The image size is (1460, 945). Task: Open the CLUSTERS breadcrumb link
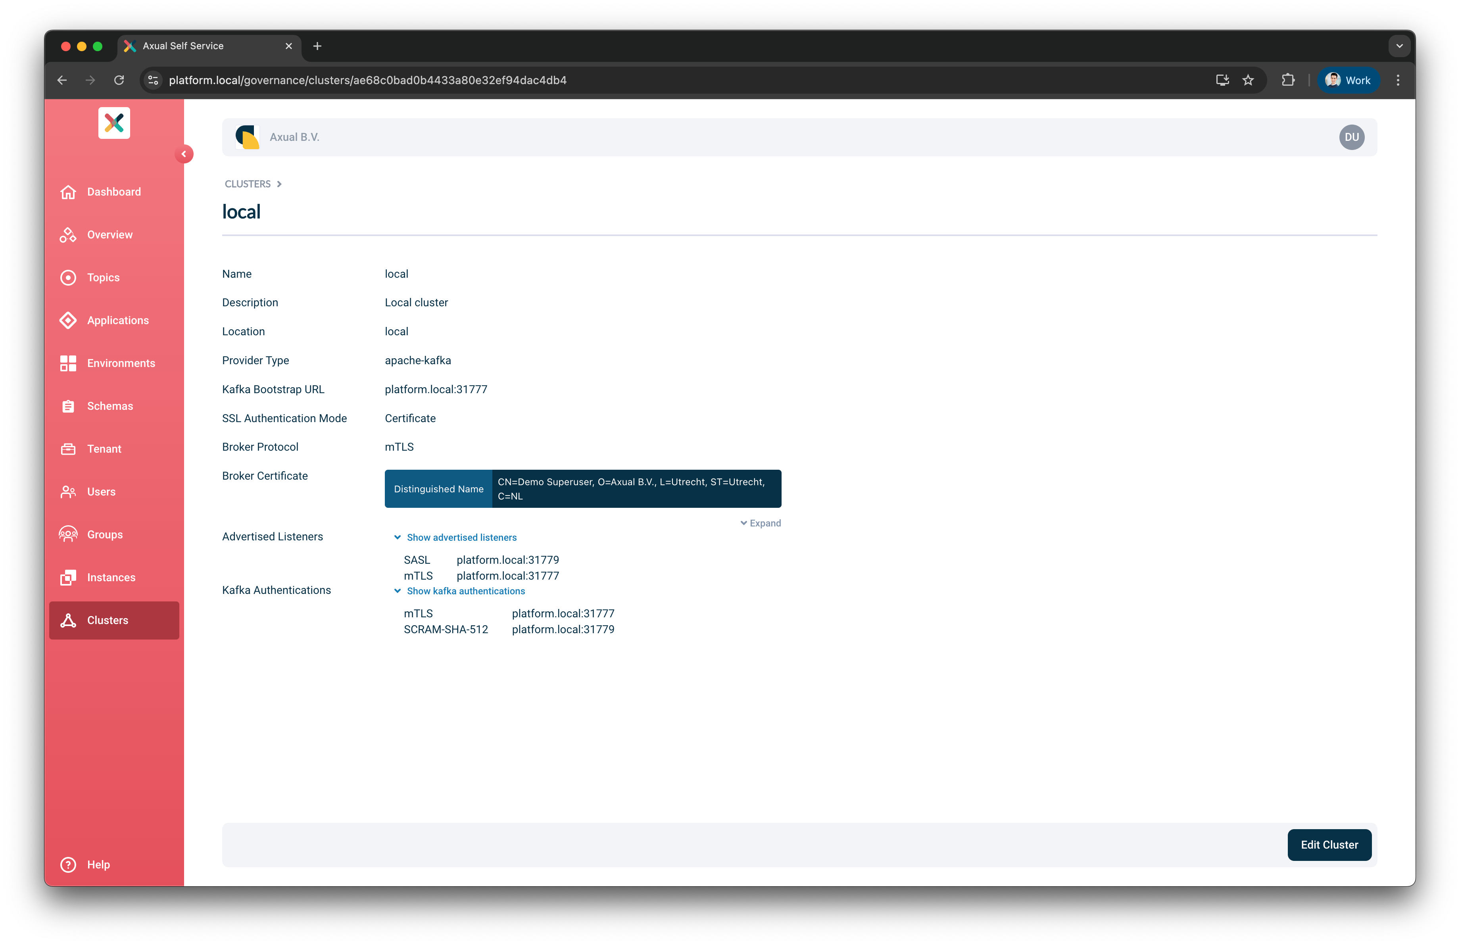tap(248, 183)
